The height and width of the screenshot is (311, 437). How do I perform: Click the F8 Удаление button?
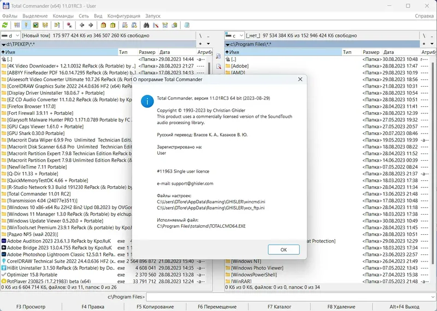[x=341, y=307]
